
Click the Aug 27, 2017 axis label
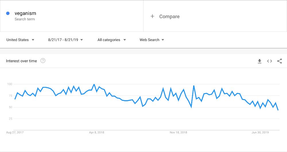click(x=15, y=132)
